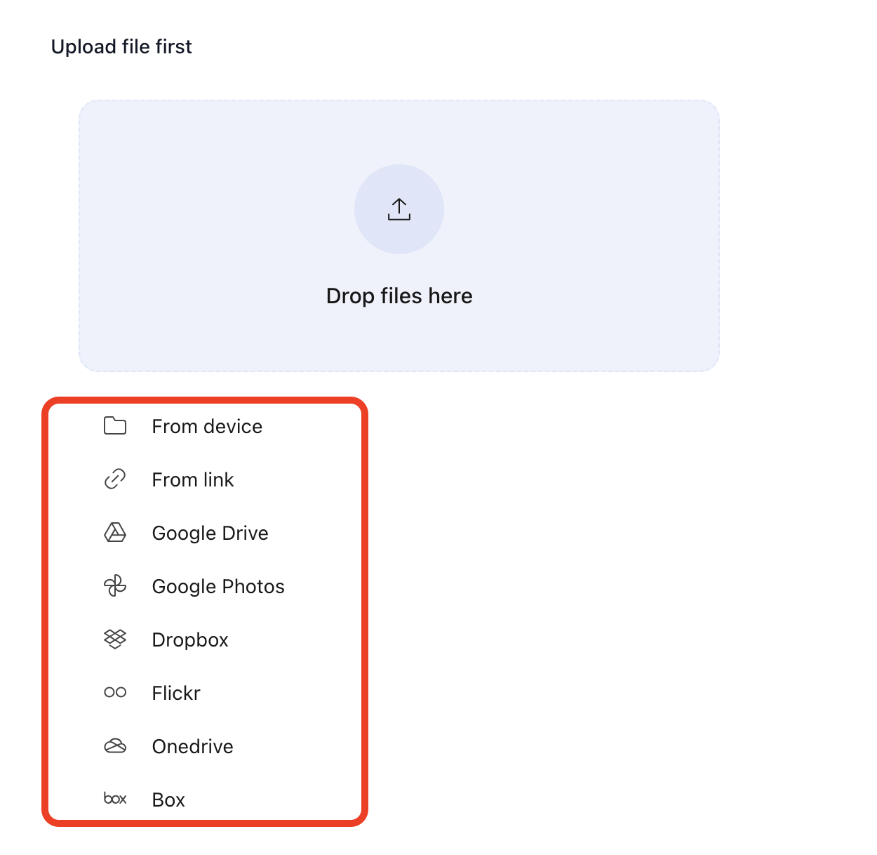Click the Google Photos pinwheel icon
The image size is (877, 855).
[114, 585]
